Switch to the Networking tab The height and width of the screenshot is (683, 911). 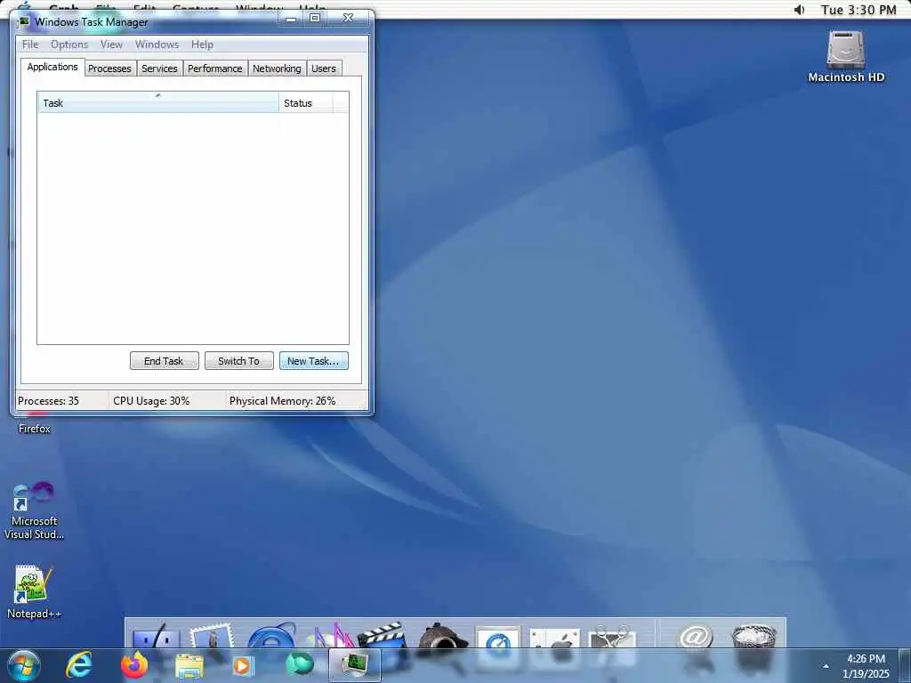point(277,68)
